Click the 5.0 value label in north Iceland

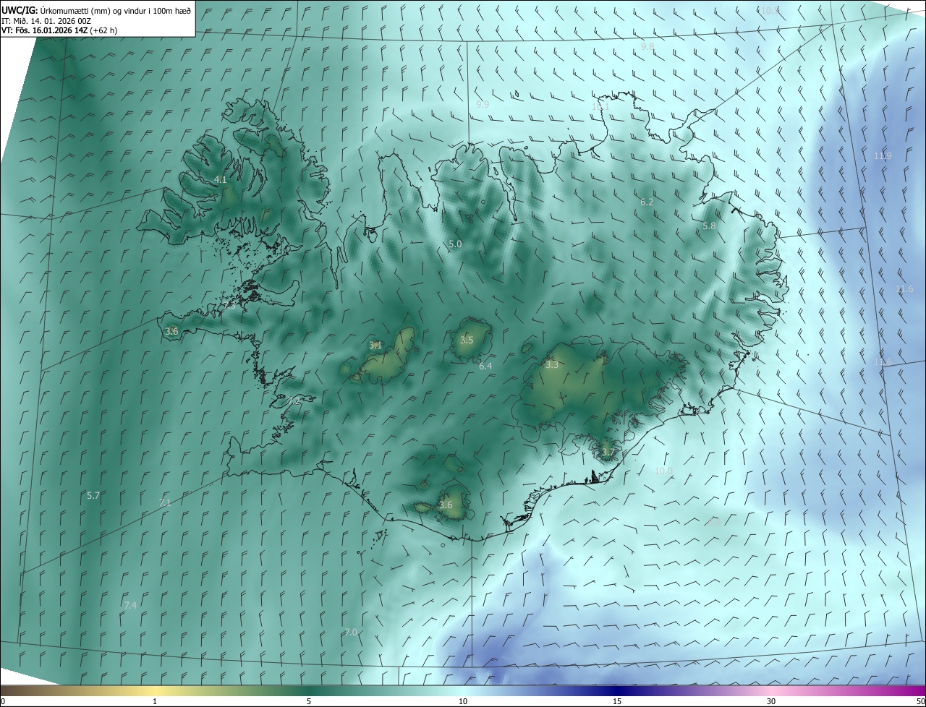click(455, 244)
